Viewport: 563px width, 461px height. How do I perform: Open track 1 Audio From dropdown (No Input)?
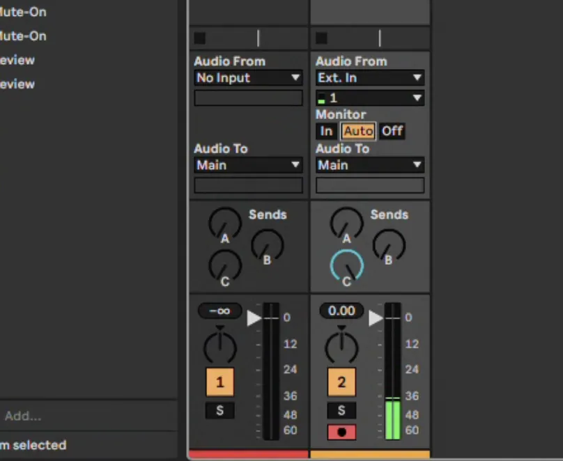(249, 78)
